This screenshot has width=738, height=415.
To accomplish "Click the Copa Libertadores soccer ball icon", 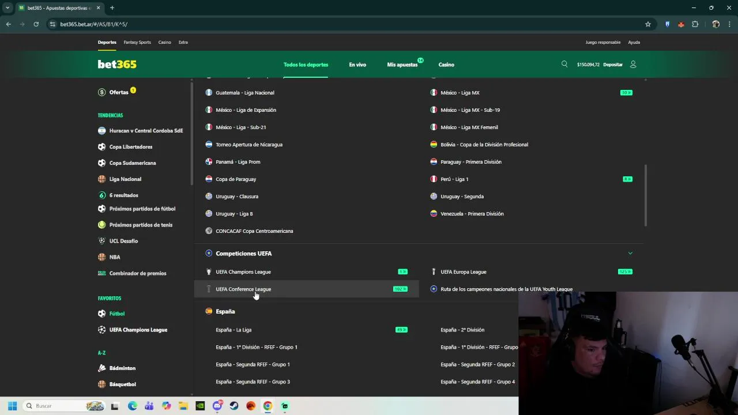I will (x=102, y=147).
